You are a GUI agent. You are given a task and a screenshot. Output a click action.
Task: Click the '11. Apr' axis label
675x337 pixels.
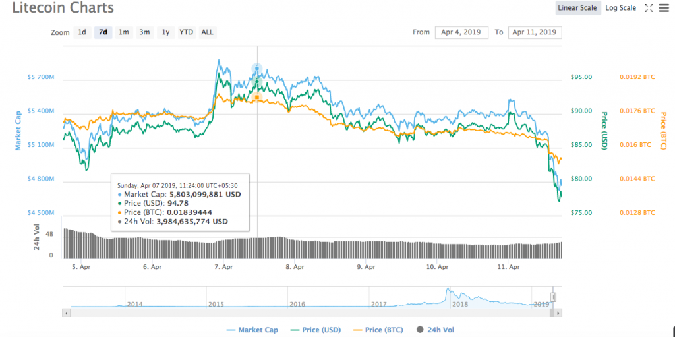(x=509, y=267)
